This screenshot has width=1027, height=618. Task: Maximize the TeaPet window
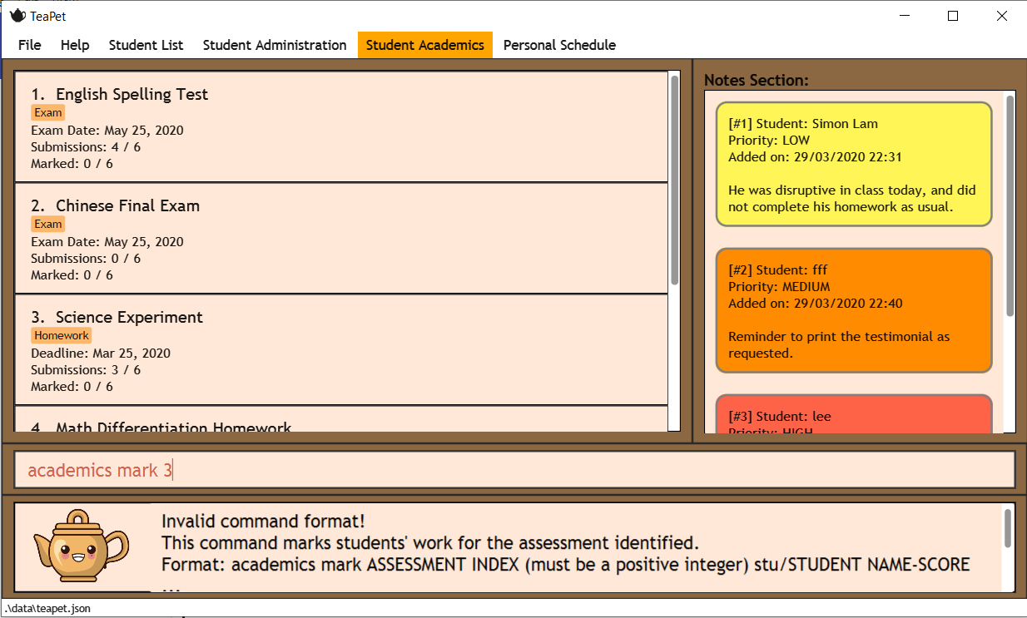(x=954, y=16)
